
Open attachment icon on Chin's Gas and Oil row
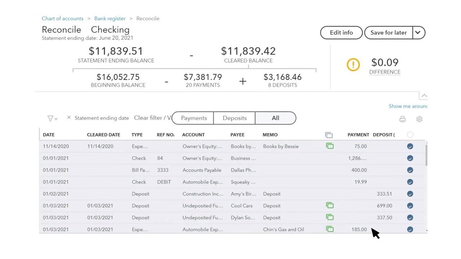[330, 229]
